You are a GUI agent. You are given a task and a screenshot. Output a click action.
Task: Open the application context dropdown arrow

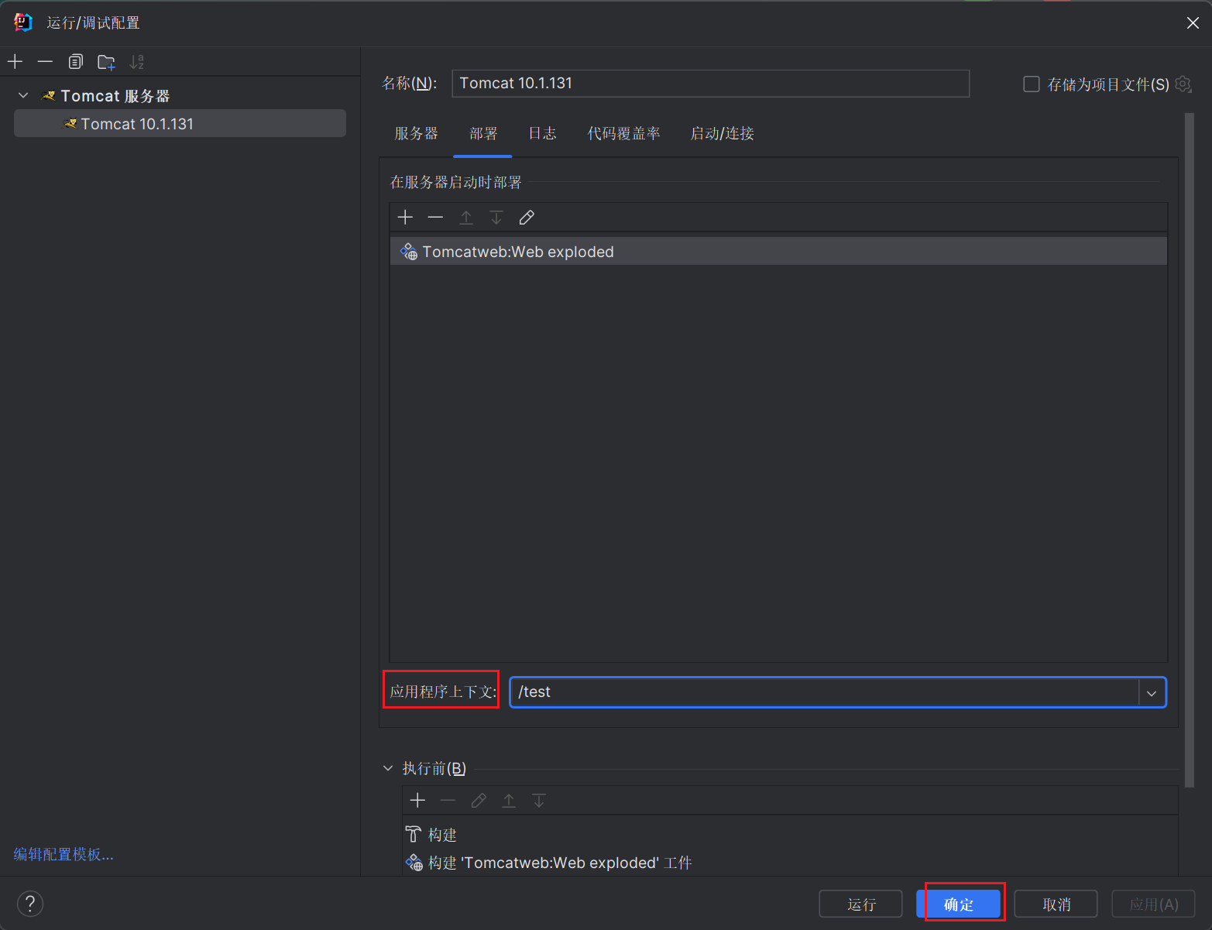point(1152,693)
